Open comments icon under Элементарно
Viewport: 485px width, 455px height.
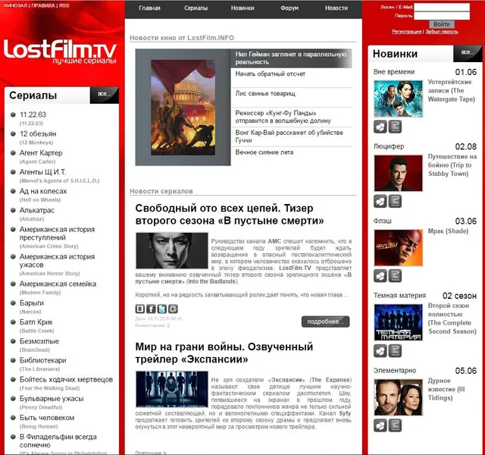tap(380, 425)
